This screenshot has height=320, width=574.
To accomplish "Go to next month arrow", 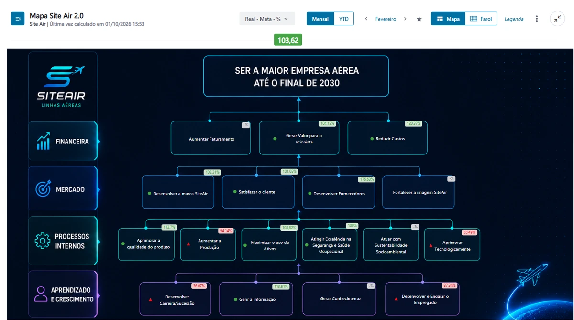I will click(x=405, y=19).
